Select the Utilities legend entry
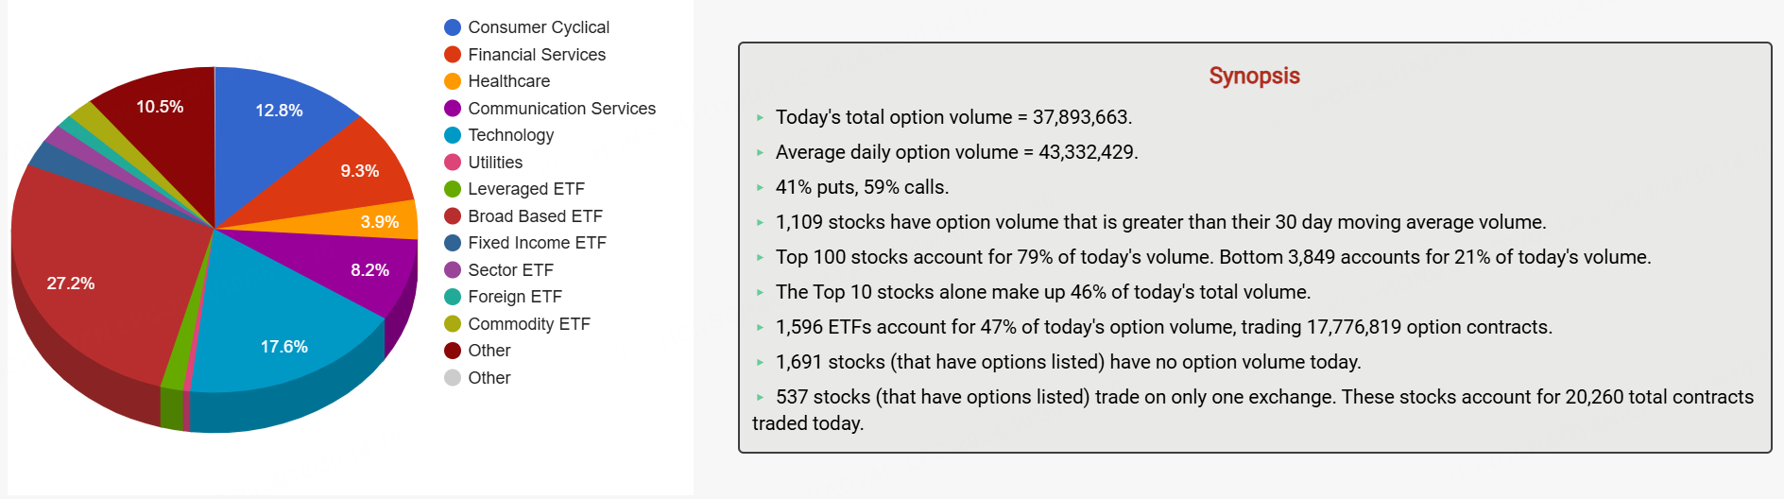This screenshot has height=499, width=1784. click(494, 163)
